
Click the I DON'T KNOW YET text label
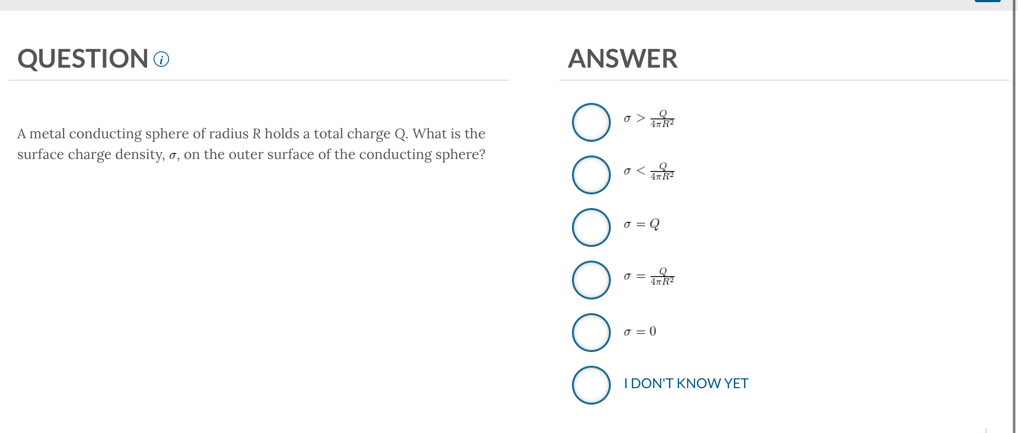[685, 383]
